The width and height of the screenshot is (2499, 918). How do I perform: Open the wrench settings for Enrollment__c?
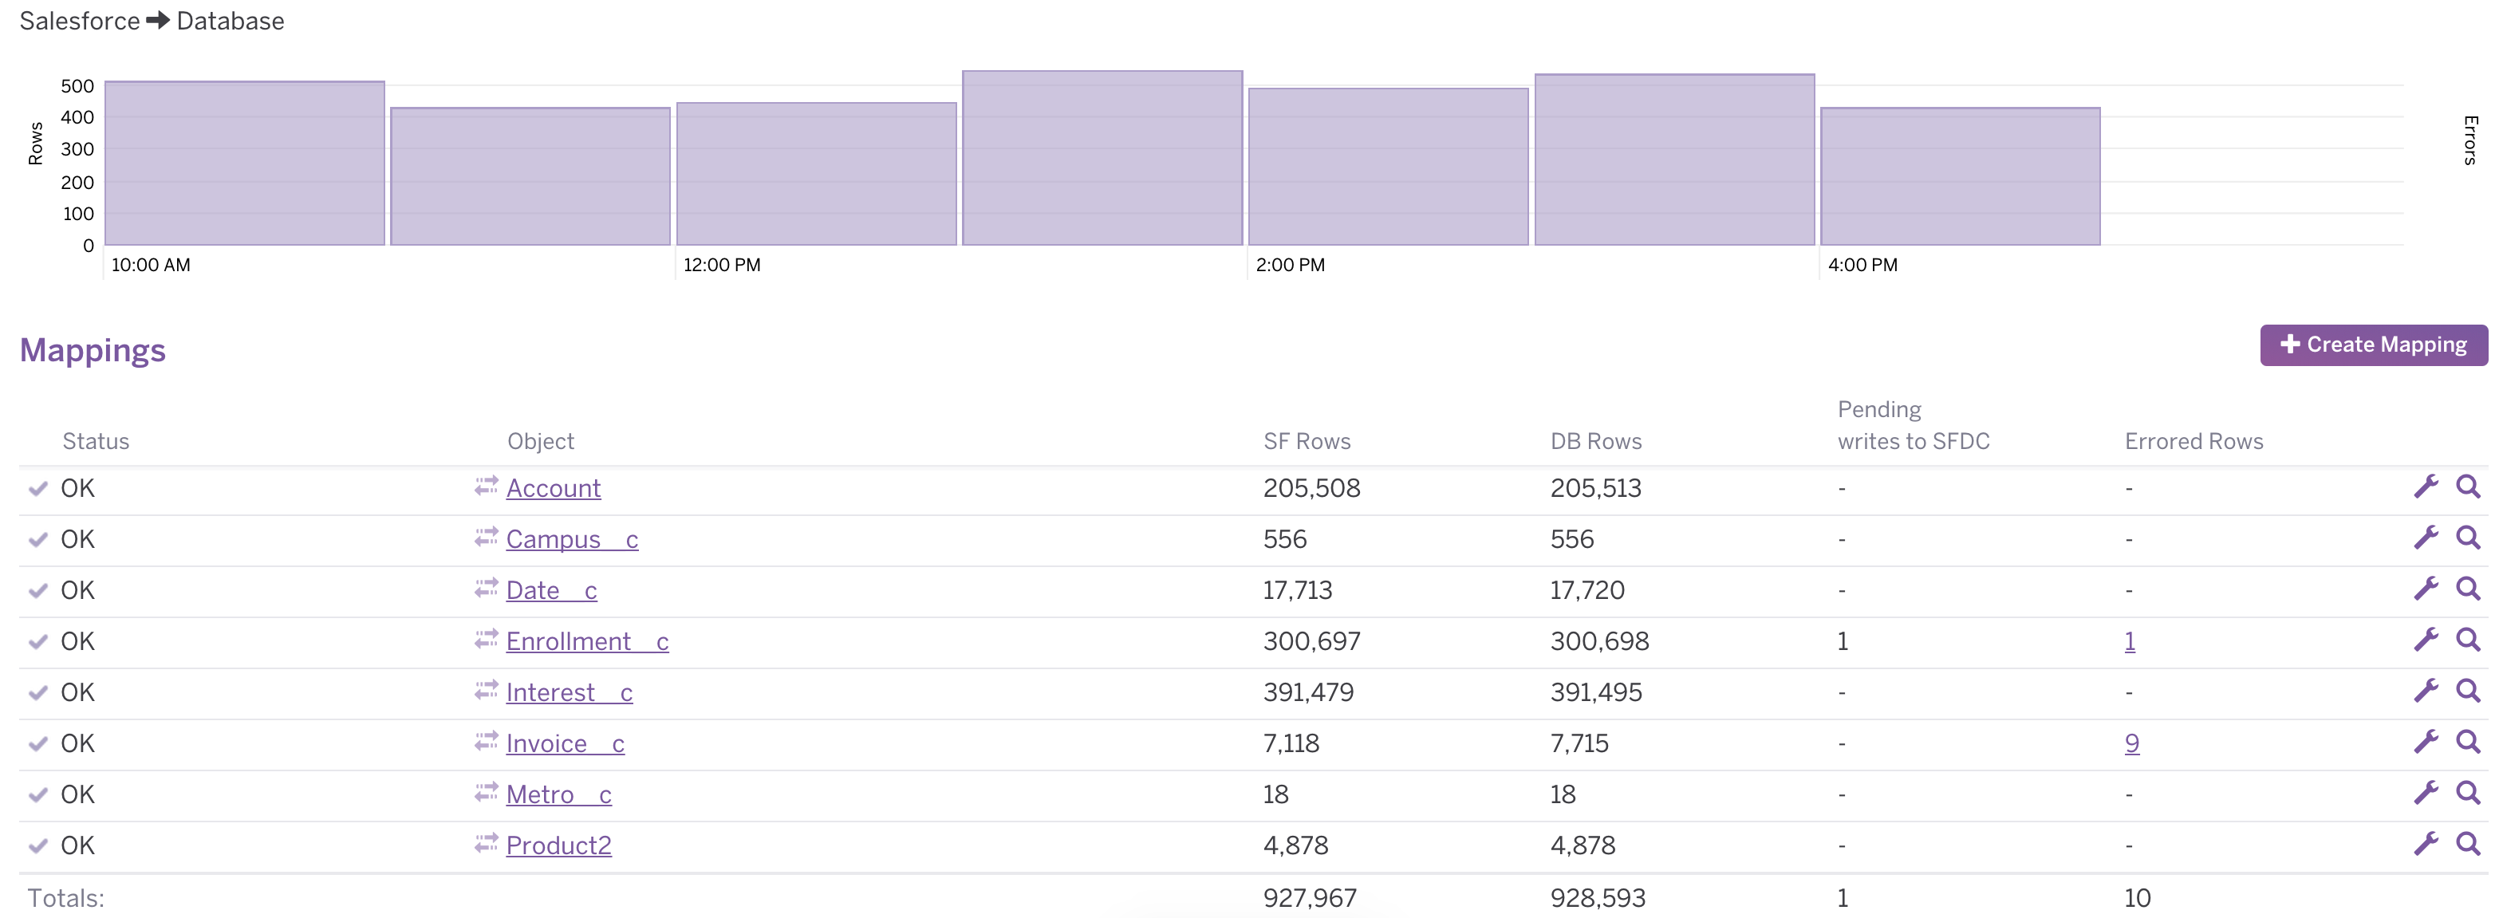click(x=2426, y=640)
